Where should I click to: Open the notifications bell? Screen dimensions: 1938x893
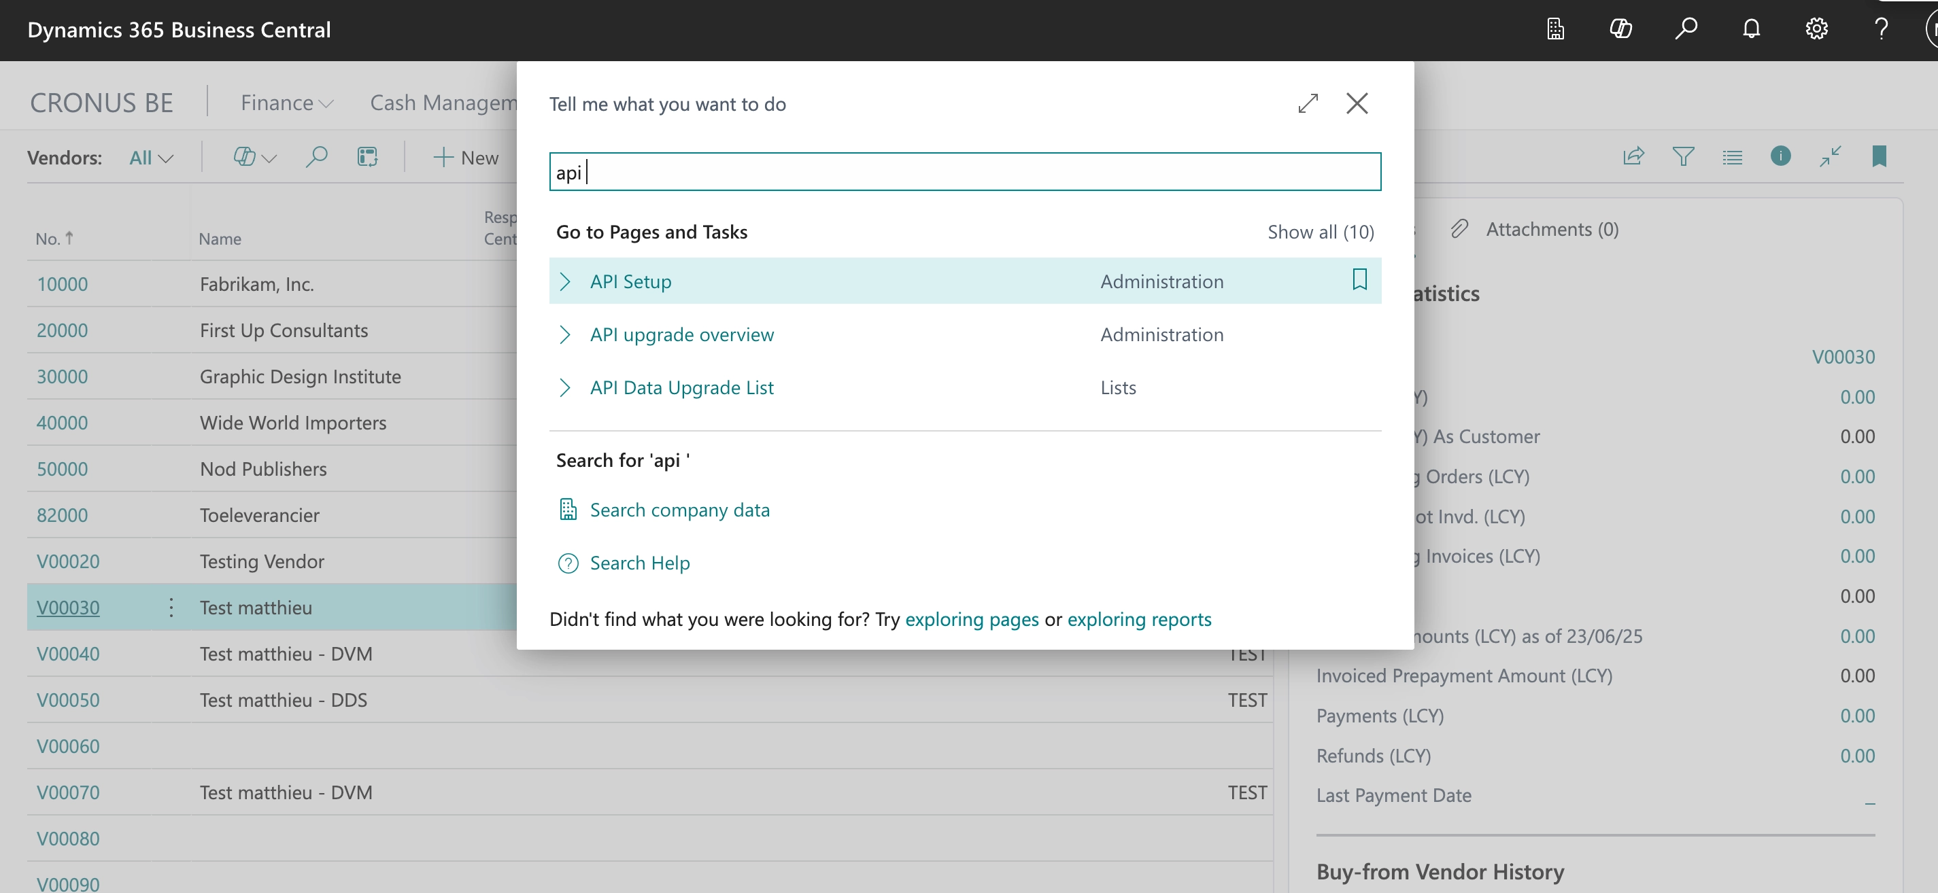click(x=1752, y=29)
